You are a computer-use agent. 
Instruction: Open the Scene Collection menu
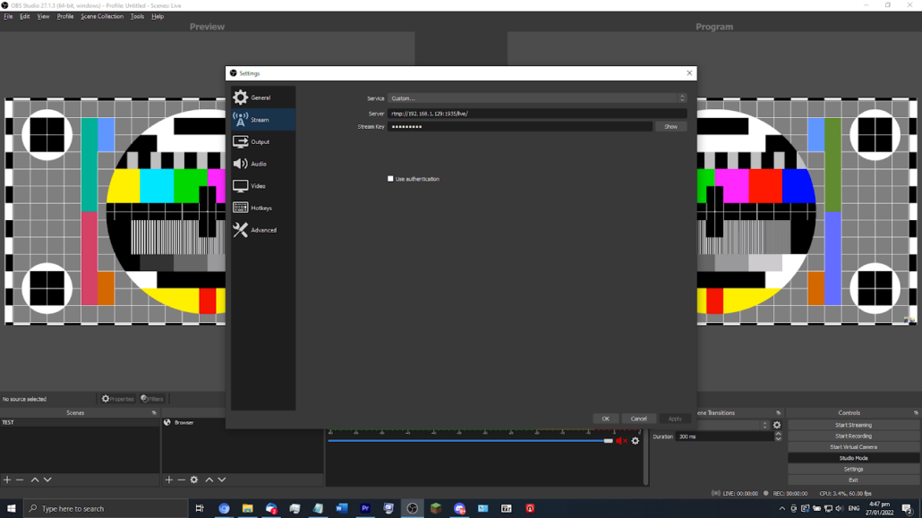coord(102,16)
